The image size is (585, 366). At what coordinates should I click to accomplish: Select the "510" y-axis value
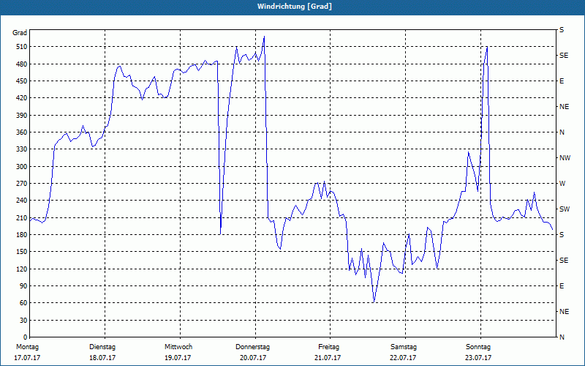click(x=22, y=47)
